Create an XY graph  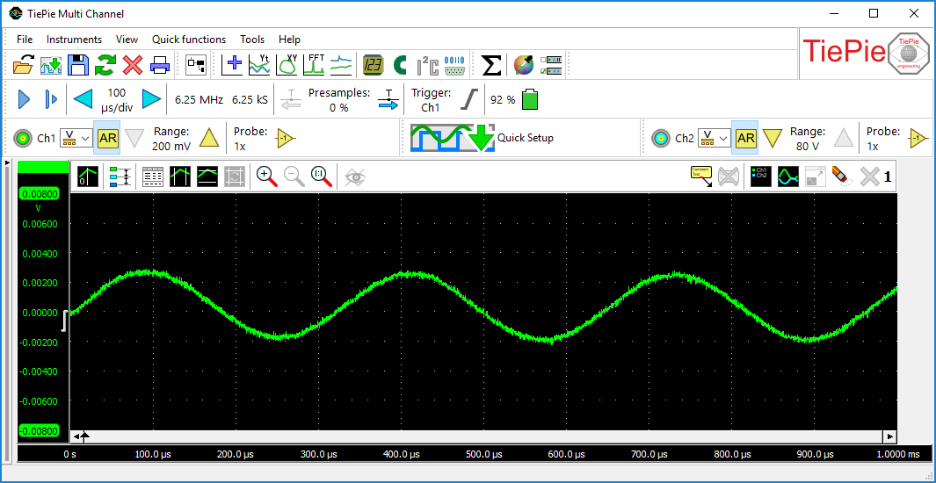pyautogui.click(x=287, y=65)
